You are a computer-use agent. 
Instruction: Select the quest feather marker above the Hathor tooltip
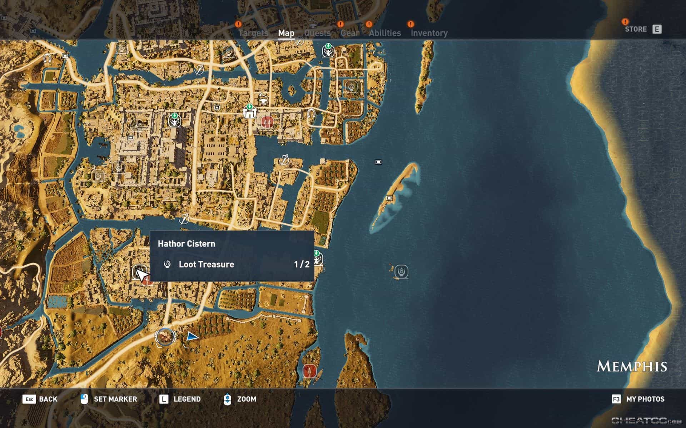pos(184,218)
